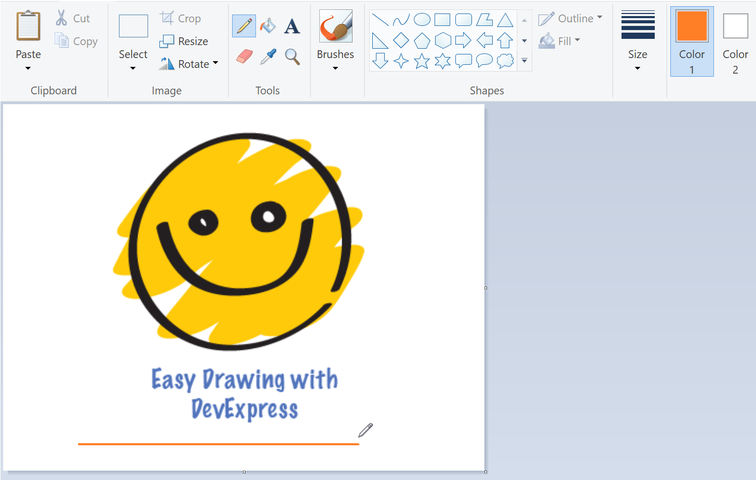Viewport: 756px width, 480px height.
Task: Activate the Text tool
Action: coord(292,25)
